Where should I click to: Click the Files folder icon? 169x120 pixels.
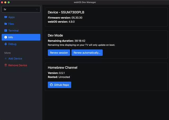click(x=6, y=24)
